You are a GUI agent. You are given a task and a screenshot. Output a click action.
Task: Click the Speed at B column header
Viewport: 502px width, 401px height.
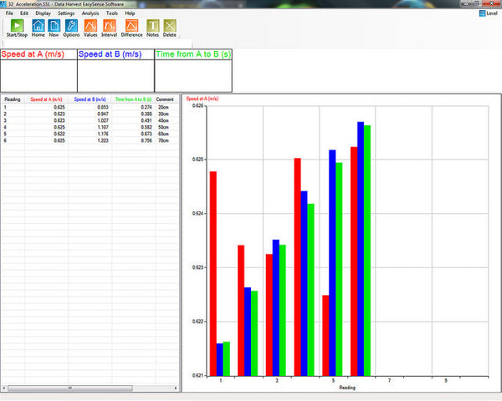[x=90, y=99]
